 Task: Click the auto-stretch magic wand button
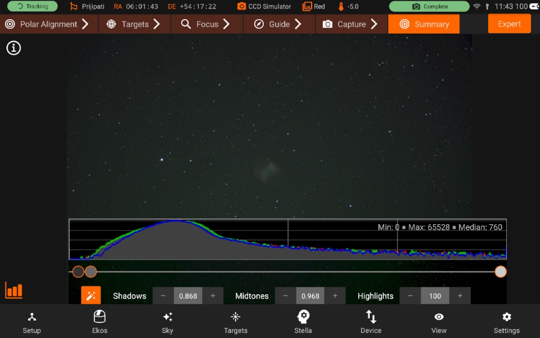click(91, 296)
